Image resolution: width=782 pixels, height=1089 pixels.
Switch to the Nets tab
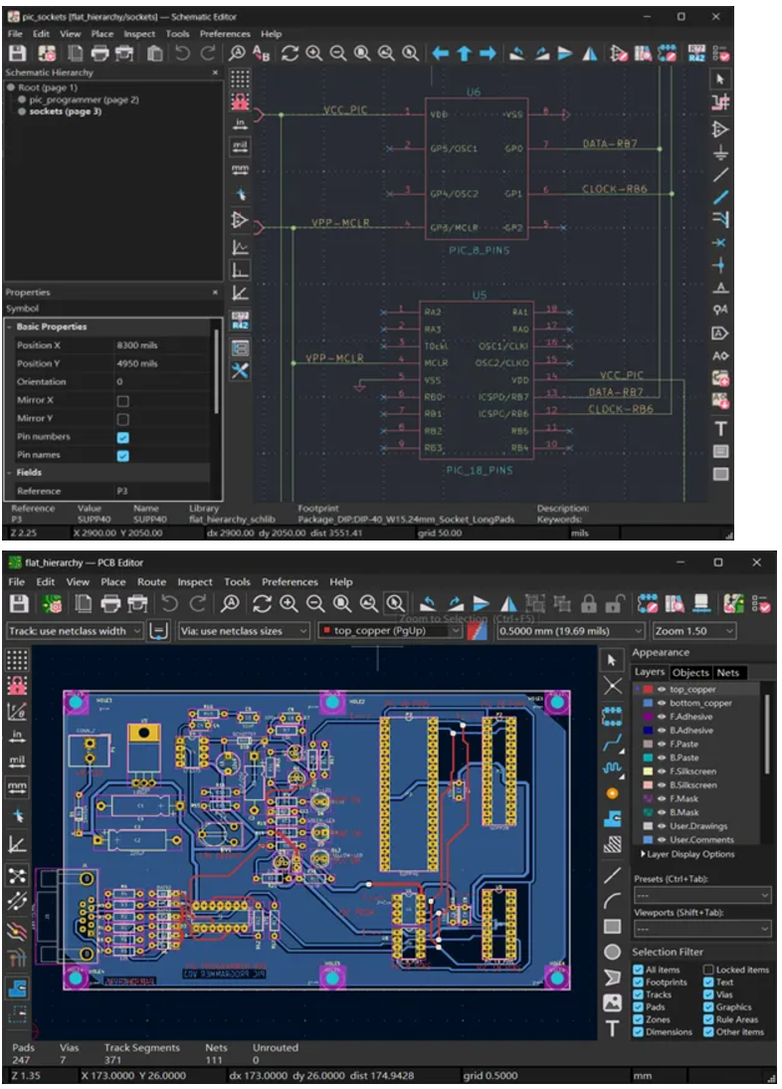click(x=728, y=673)
